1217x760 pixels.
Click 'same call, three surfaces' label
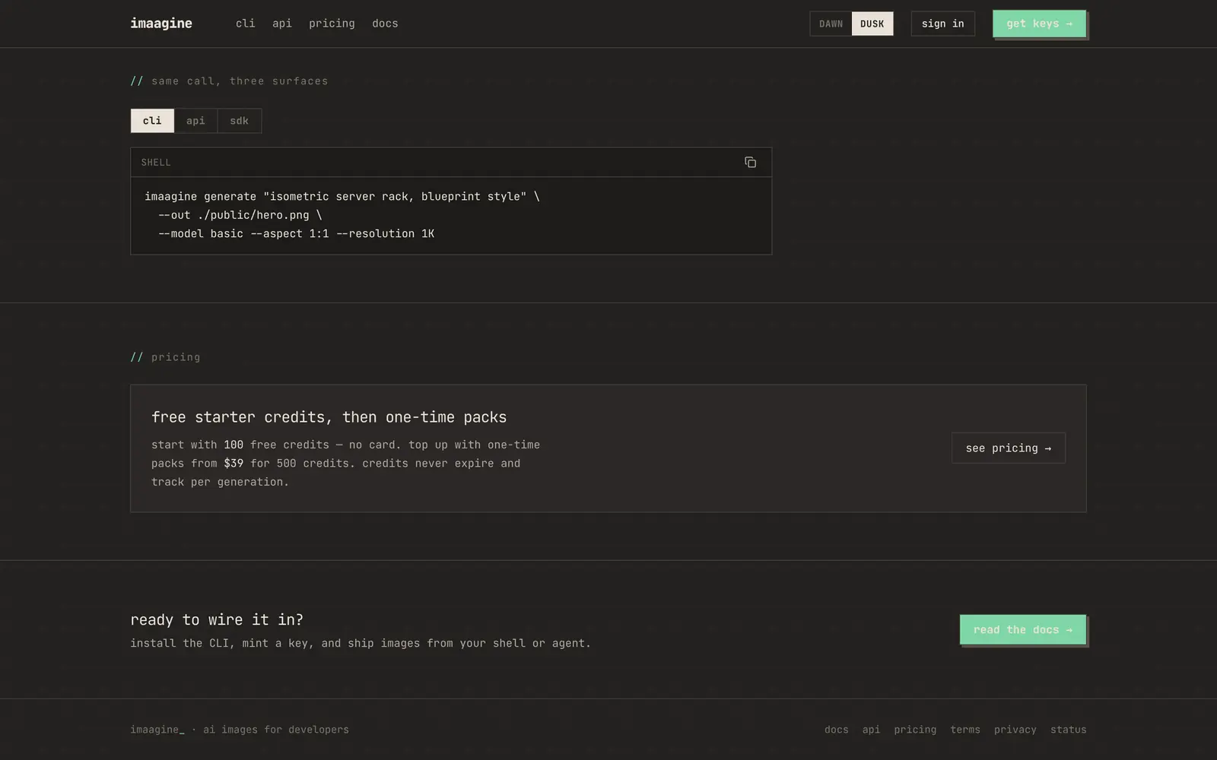click(240, 81)
